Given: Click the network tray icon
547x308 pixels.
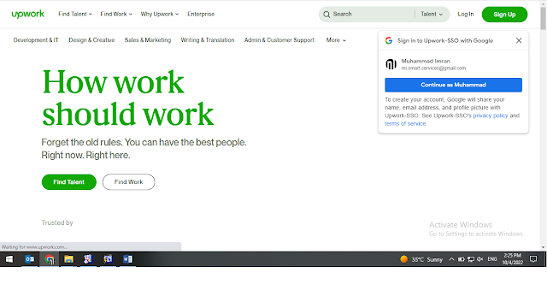Looking at the screenshot, I should [x=471, y=259].
